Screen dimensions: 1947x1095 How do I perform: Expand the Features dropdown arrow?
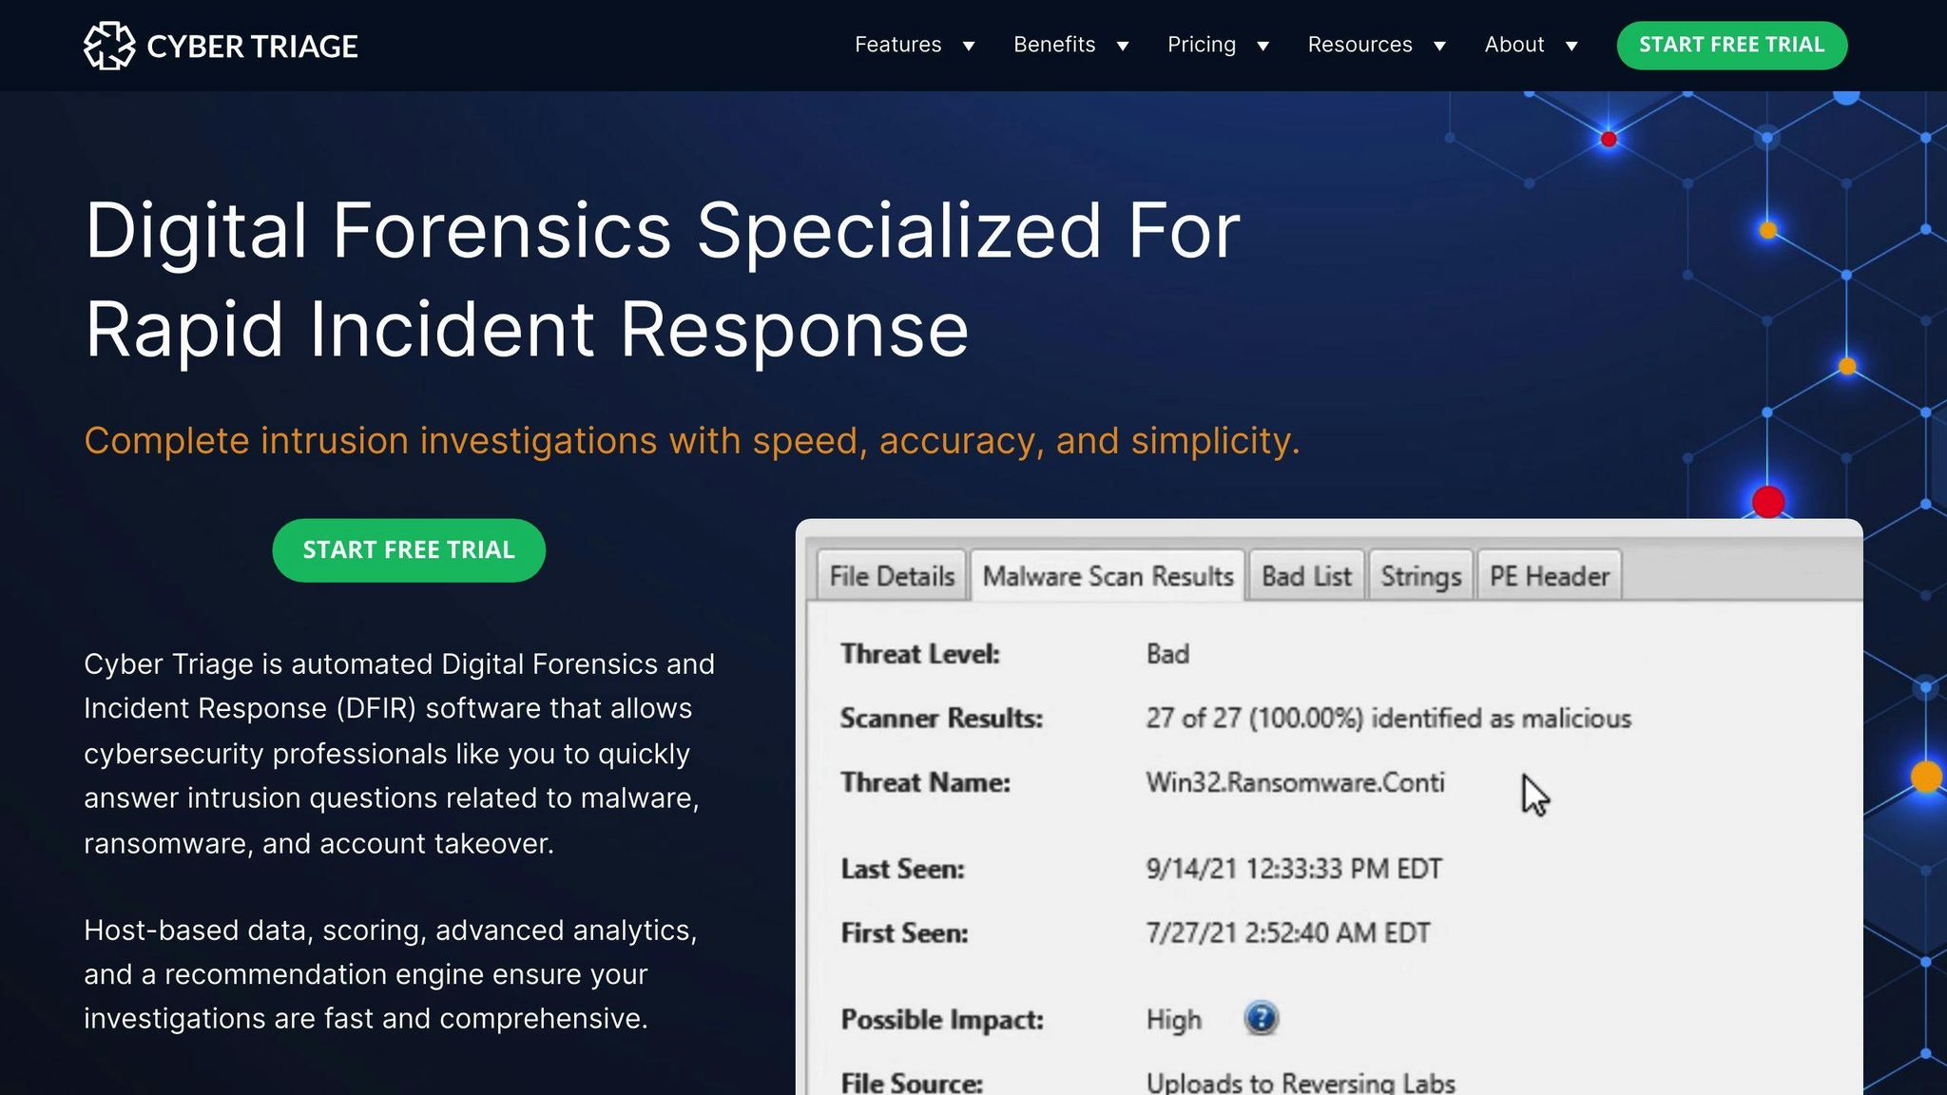pos(969,46)
